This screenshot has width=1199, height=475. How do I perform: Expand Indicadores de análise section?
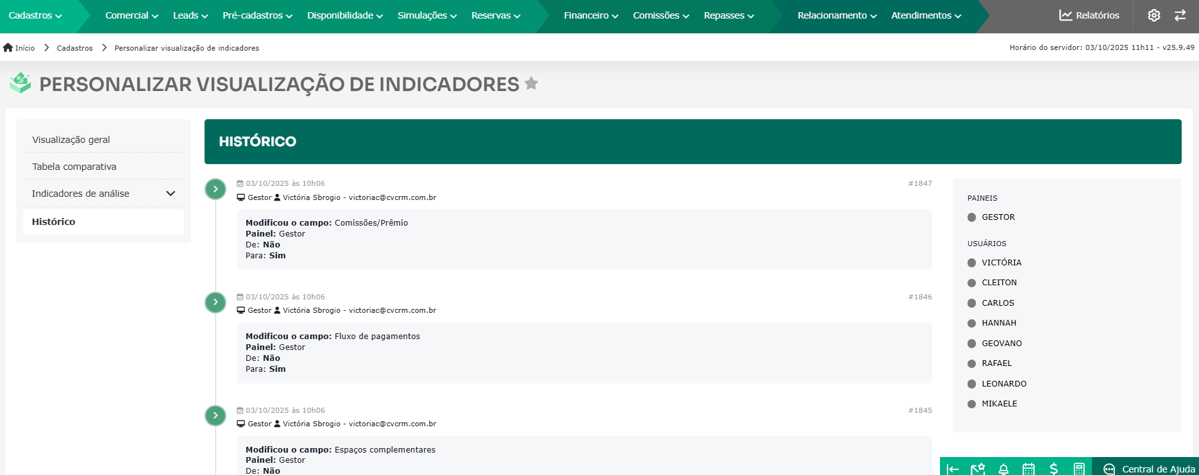pyautogui.click(x=103, y=194)
